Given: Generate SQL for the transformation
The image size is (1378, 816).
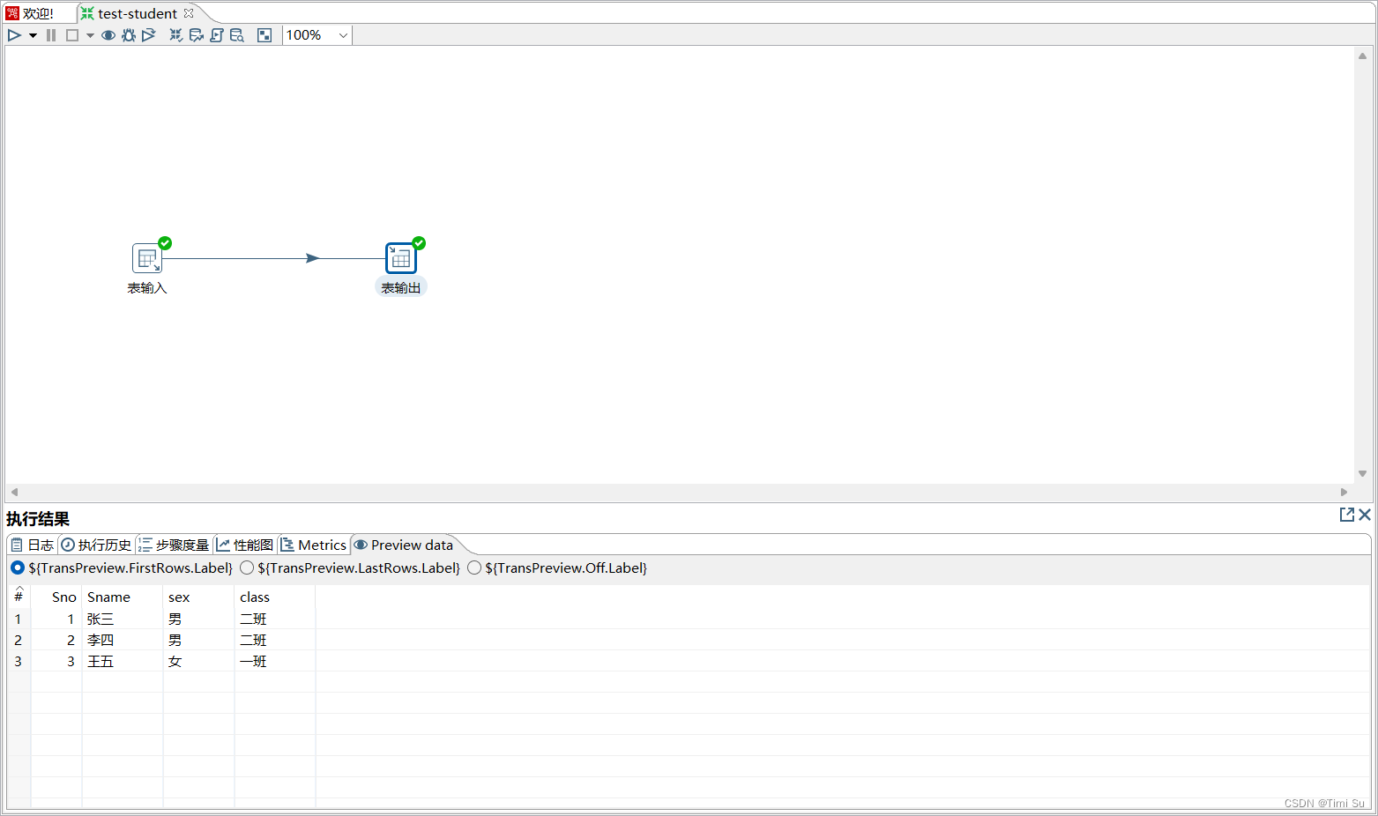Looking at the screenshot, I should pos(216,35).
